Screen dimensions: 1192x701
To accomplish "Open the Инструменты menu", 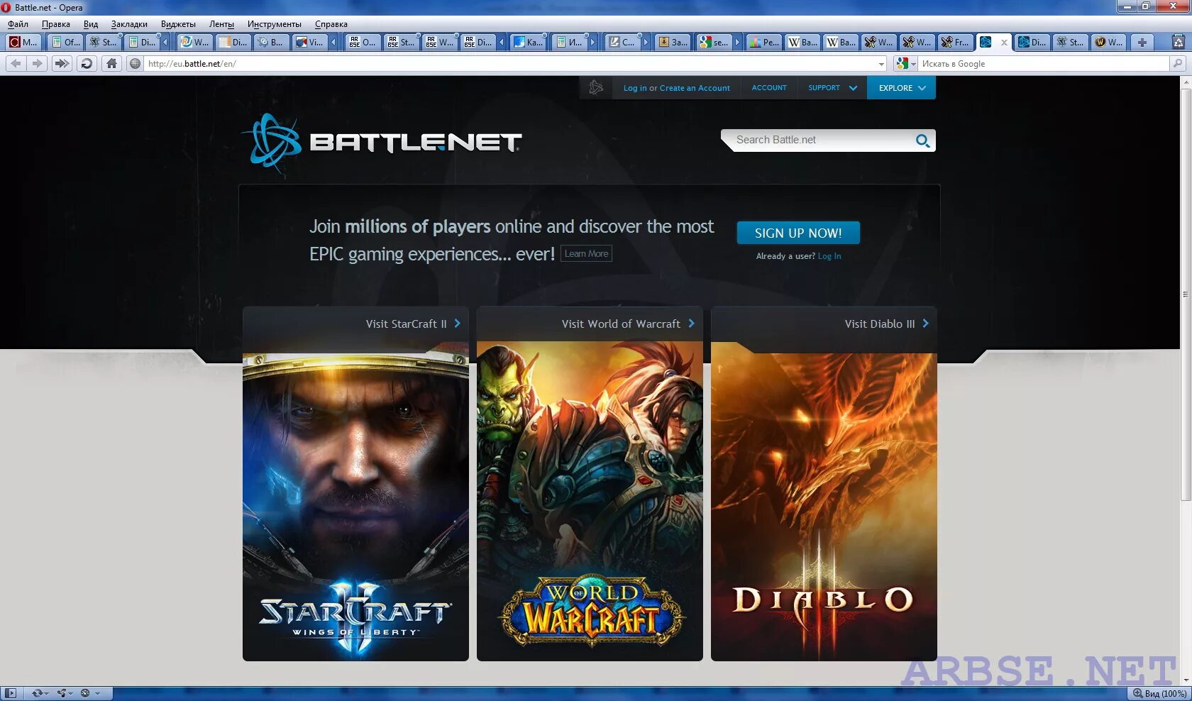I will click(x=274, y=24).
